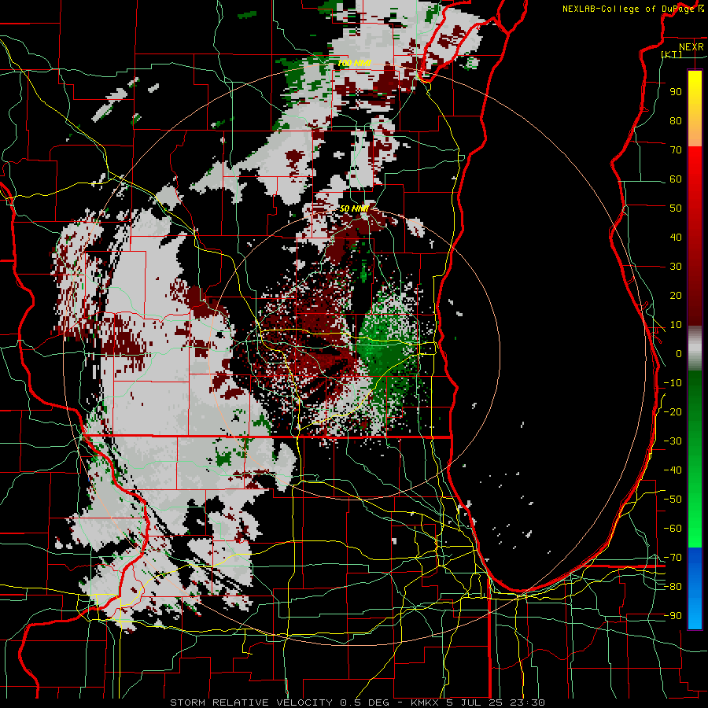Select the gray zero-velocity segment of color scale
This screenshot has width=708, height=708.
pos(695,348)
